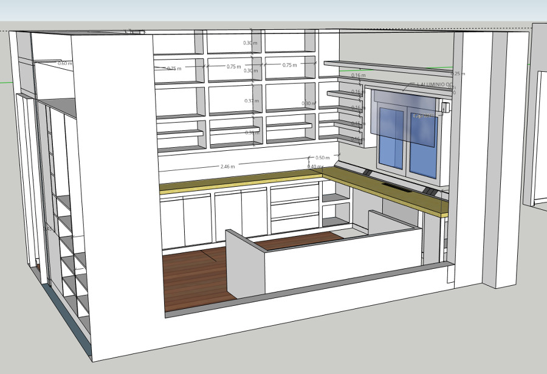547x374 pixels.
Task: Select the 0.50 m dimension label
Action: [x=323, y=158]
